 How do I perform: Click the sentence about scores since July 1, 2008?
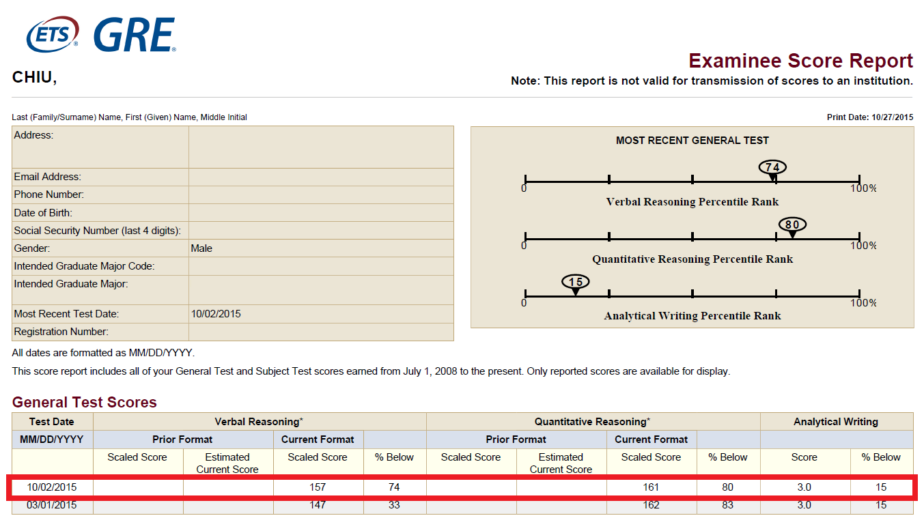tap(371, 372)
